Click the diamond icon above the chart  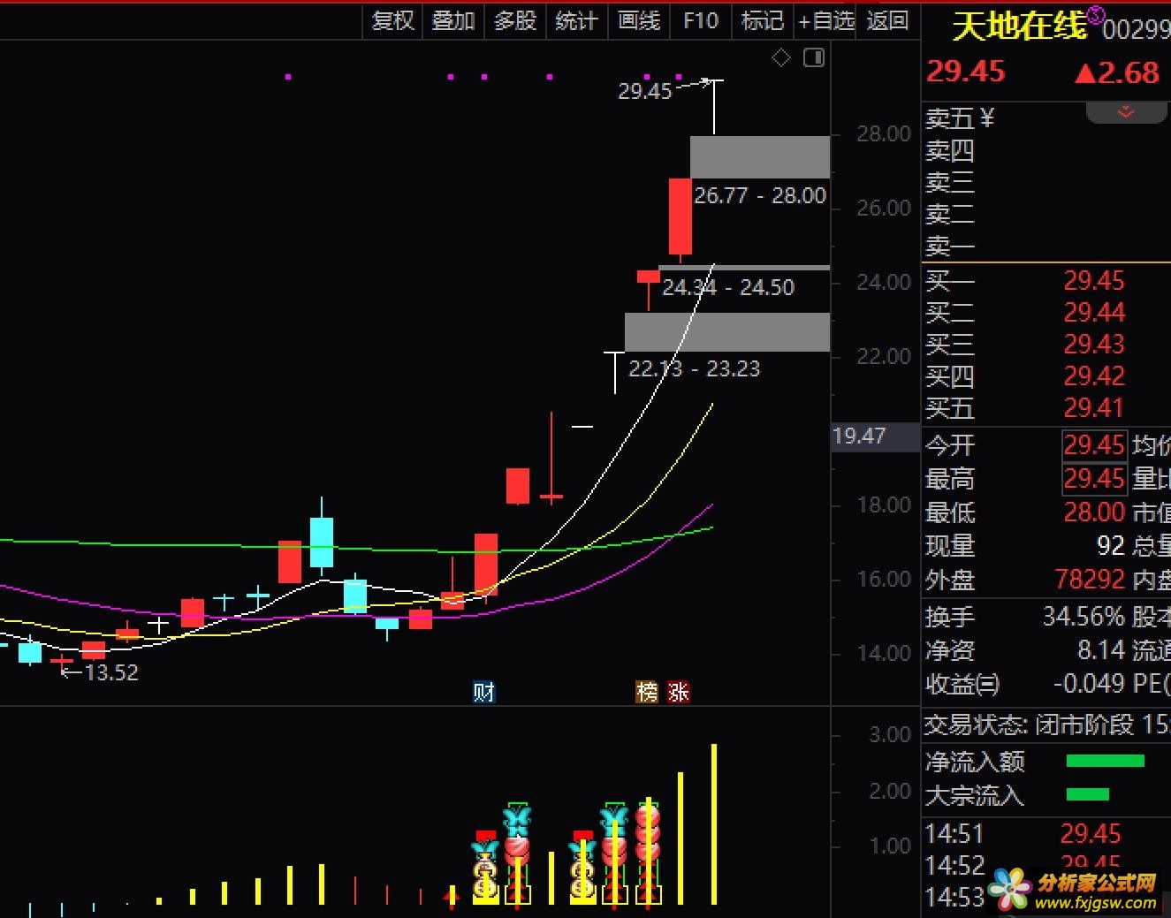click(780, 58)
